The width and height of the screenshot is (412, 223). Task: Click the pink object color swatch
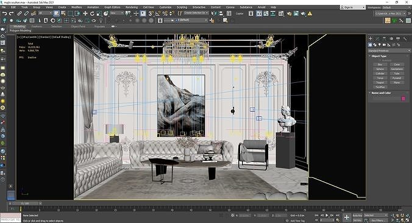click(x=403, y=99)
